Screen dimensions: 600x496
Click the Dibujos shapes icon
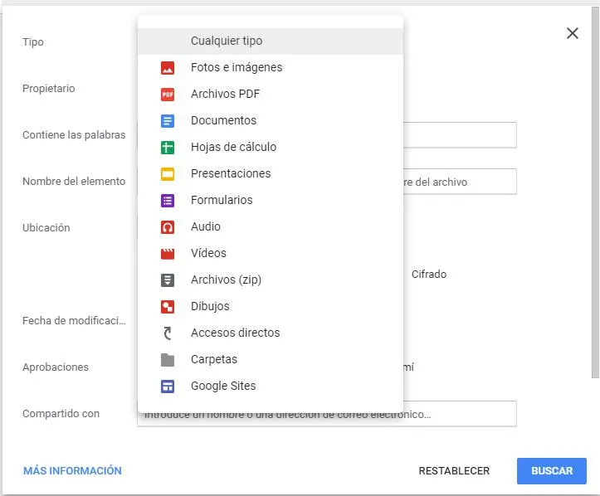168,306
